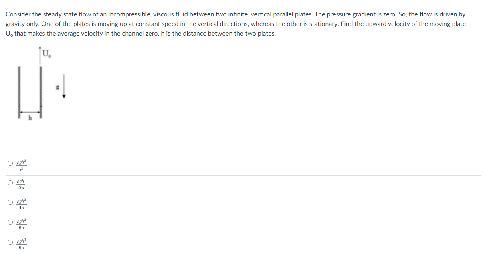The width and height of the screenshot is (485, 254).
Task: Click the line starting 'U₀ that makes'
Action: pos(141,33)
